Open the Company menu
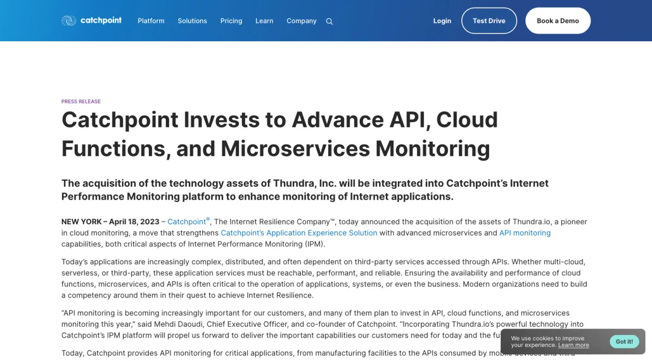The width and height of the screenshot is (652, 361). 302,21
